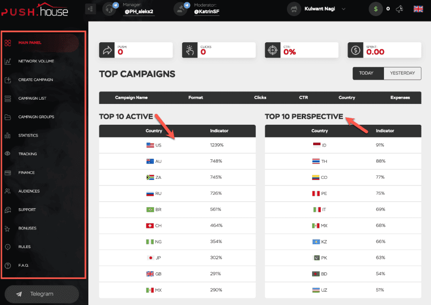Click the green dollar balance icon
431x305 pixels.
(x=376, y=9)
